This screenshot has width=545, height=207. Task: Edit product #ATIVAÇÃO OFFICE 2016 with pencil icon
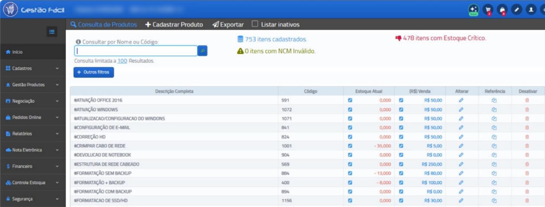(x=461, y=100)
